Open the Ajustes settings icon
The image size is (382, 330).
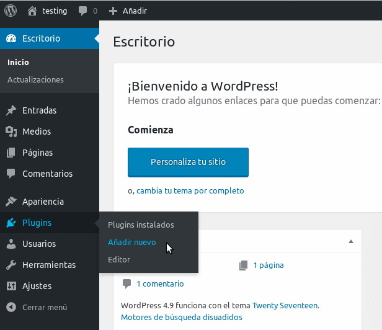pyautogui.click(x=11, y=286)
